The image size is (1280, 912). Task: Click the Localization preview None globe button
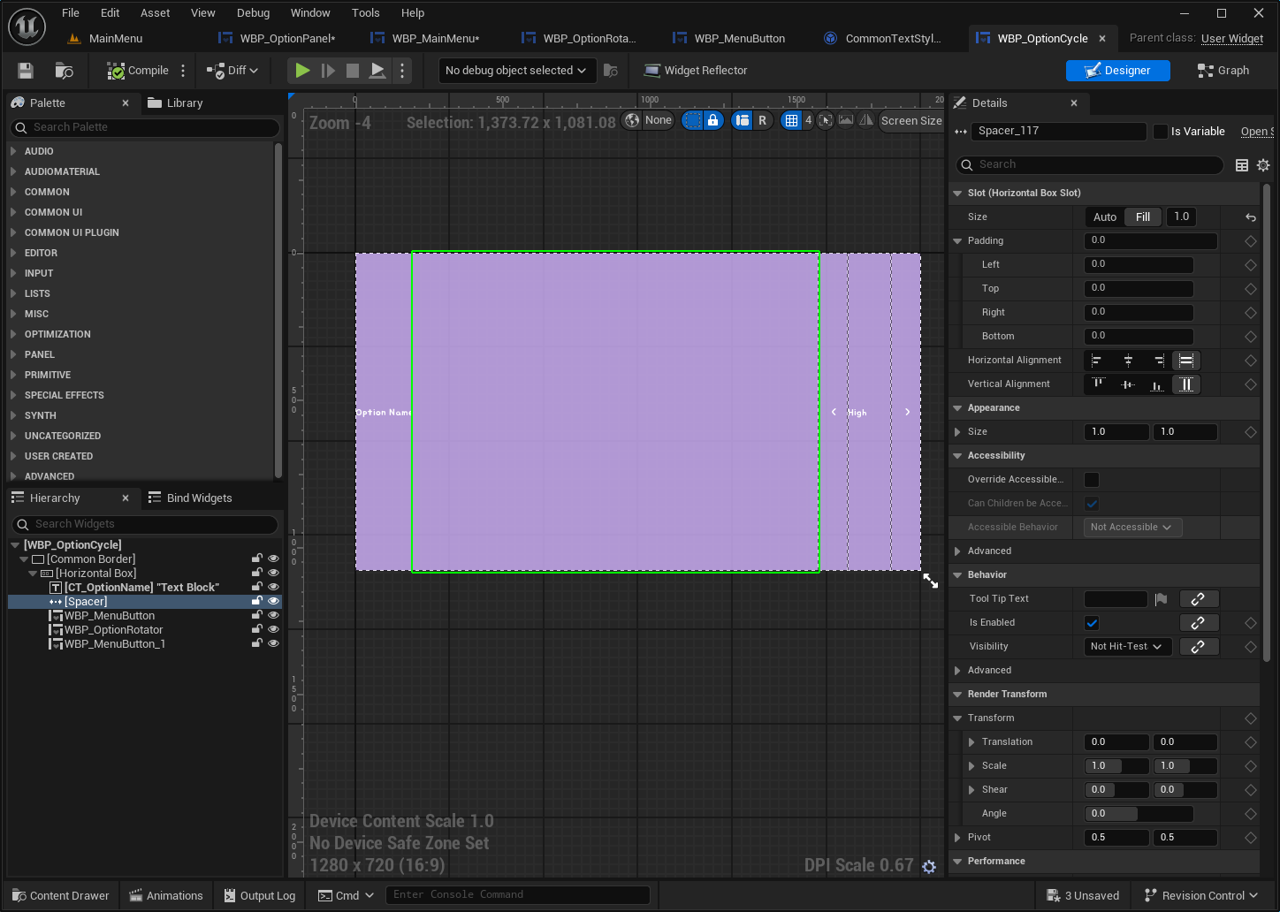click(x=648, y=120)
